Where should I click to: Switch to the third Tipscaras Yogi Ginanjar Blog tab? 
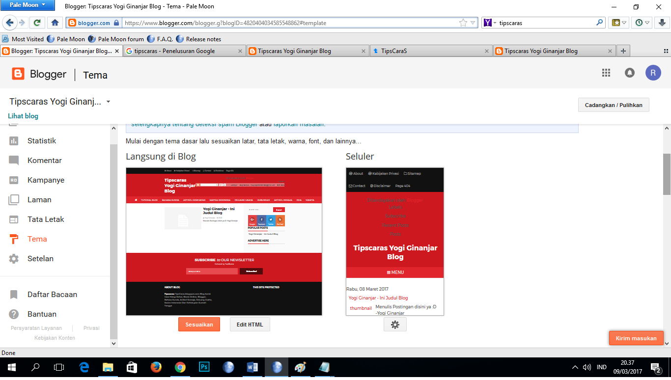tap(555, 51)
